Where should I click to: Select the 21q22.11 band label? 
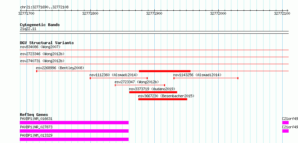[x=28, y=29]
